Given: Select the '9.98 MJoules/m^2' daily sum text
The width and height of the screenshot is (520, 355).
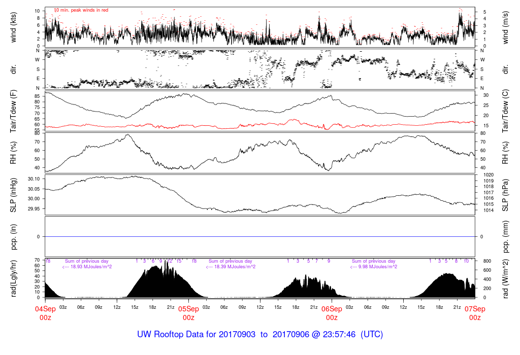Looking at the screenshot, I should pos(378,267).
